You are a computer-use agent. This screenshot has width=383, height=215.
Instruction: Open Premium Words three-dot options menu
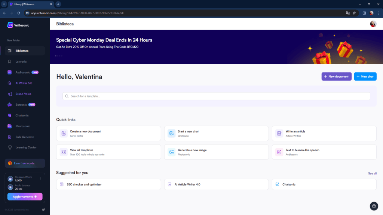coord(40,179)
